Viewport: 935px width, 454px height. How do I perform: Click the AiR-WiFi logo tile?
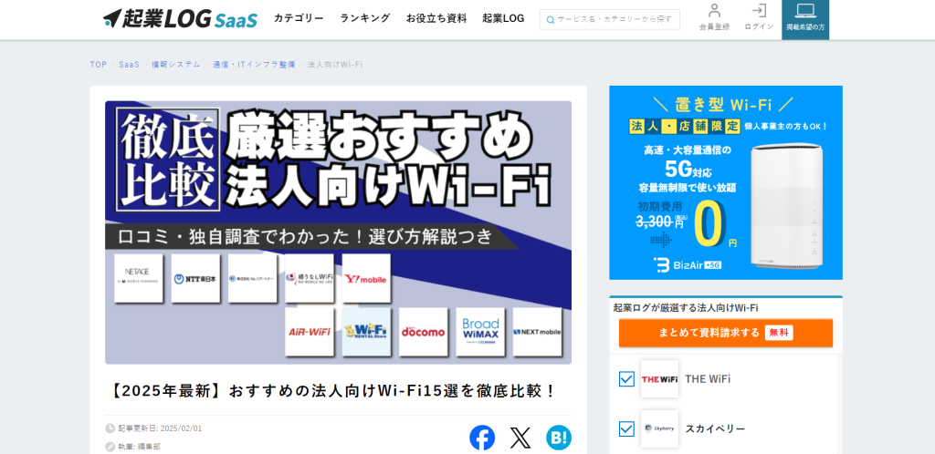[x=310, y=332]
